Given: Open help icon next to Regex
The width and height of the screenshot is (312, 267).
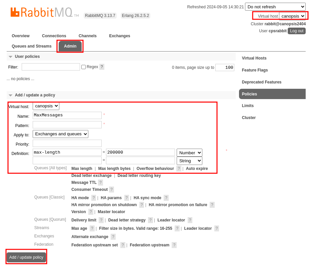Looking at the screenshot, I should (102, 67).
